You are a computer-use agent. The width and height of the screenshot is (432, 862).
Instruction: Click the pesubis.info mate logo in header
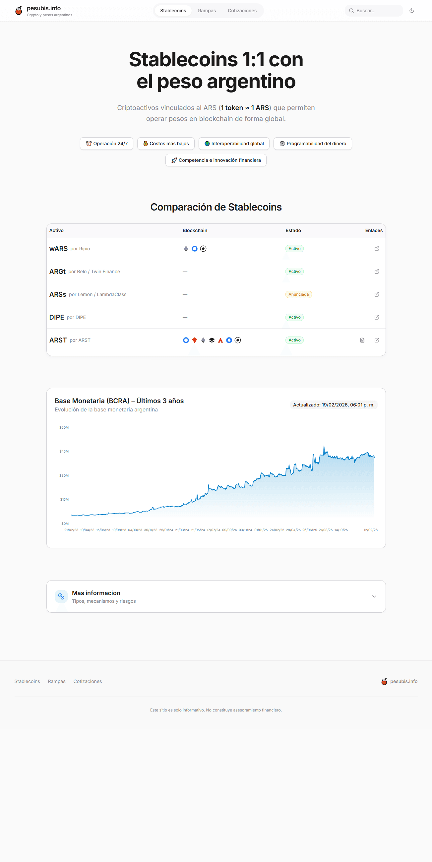(19, 11)
